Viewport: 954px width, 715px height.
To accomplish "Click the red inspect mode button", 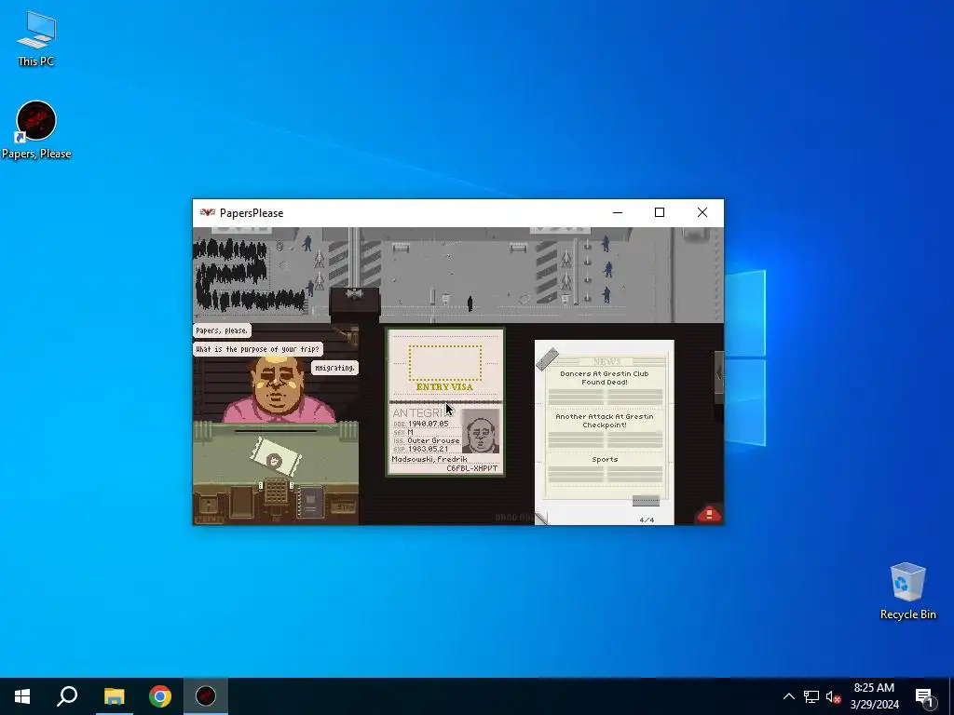I will (x=709, y=514).
